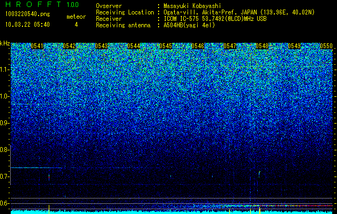Click the 1.0 kHz axis label
The width and height of the screenshot is (337, 214).
[x=4, y=96]
